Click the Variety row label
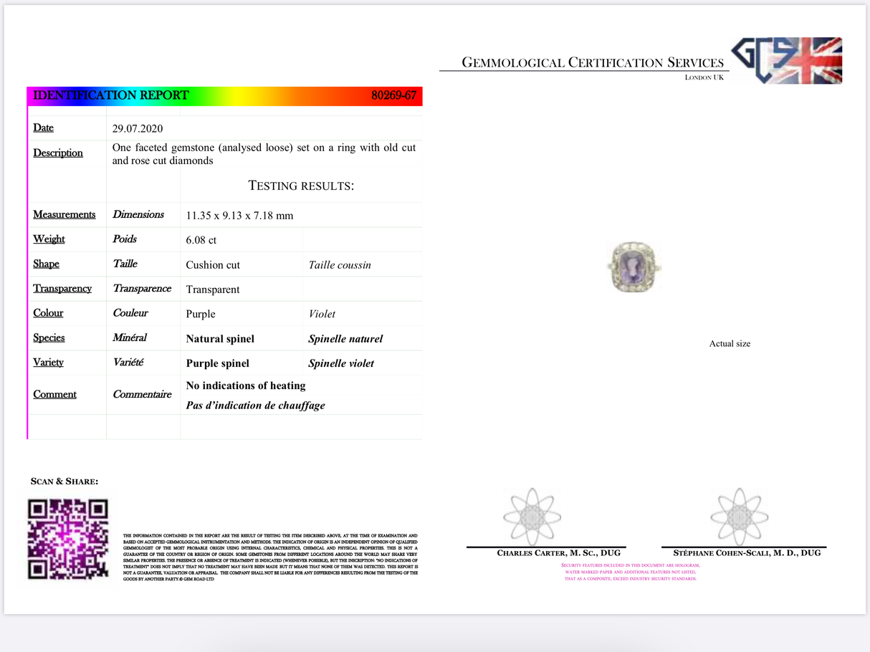870x652 pixels. coord(48,362)
